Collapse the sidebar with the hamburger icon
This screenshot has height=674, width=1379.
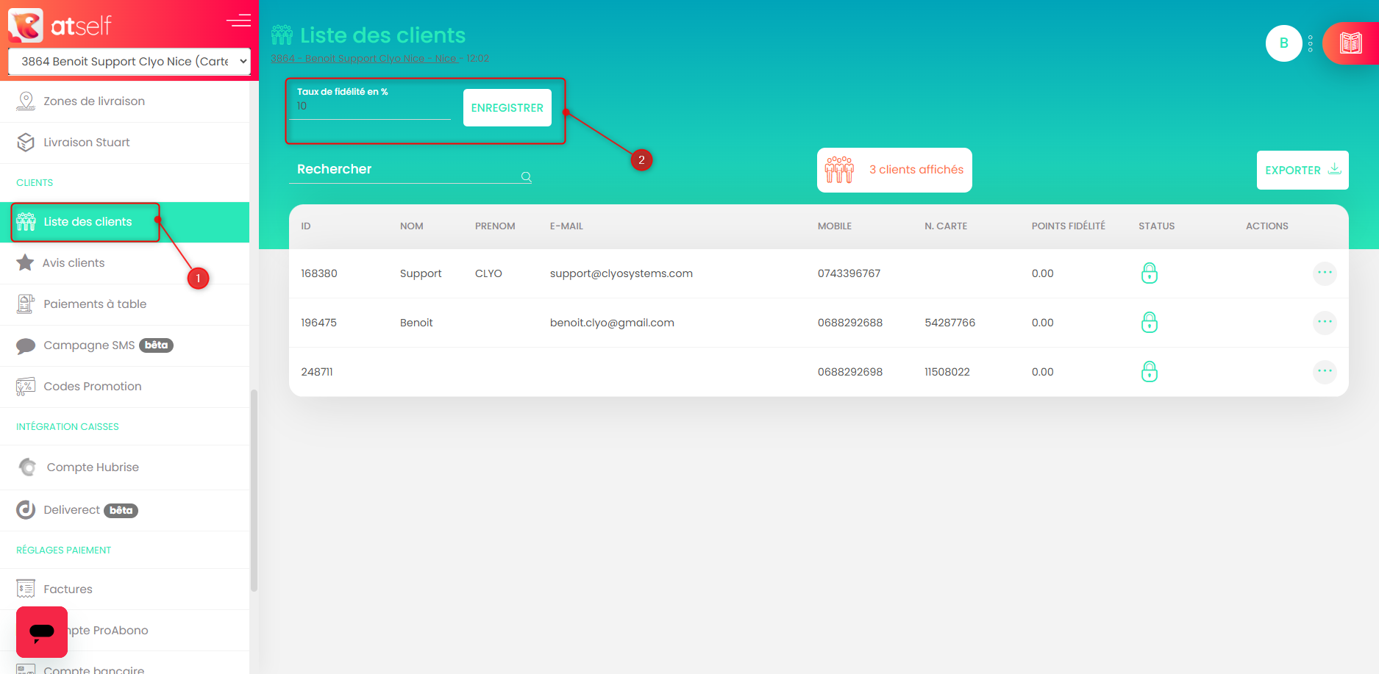tap(238, 21)
